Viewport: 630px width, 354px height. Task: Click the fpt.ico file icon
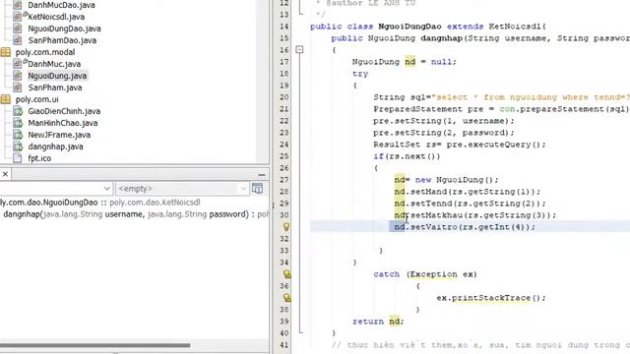(18, 158)
